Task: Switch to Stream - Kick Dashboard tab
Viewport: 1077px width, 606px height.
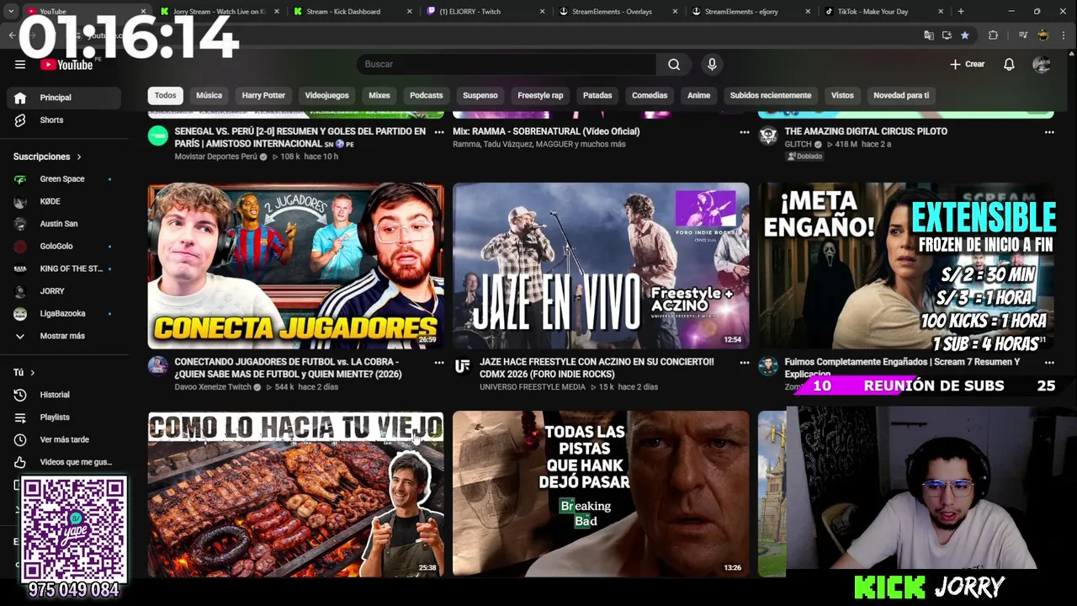Action: tap(352, 12)
